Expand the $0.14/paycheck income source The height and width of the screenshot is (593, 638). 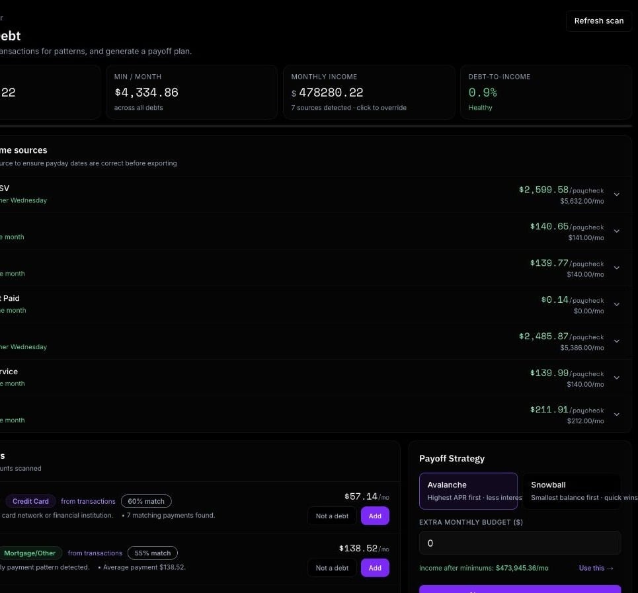point(616,304)
